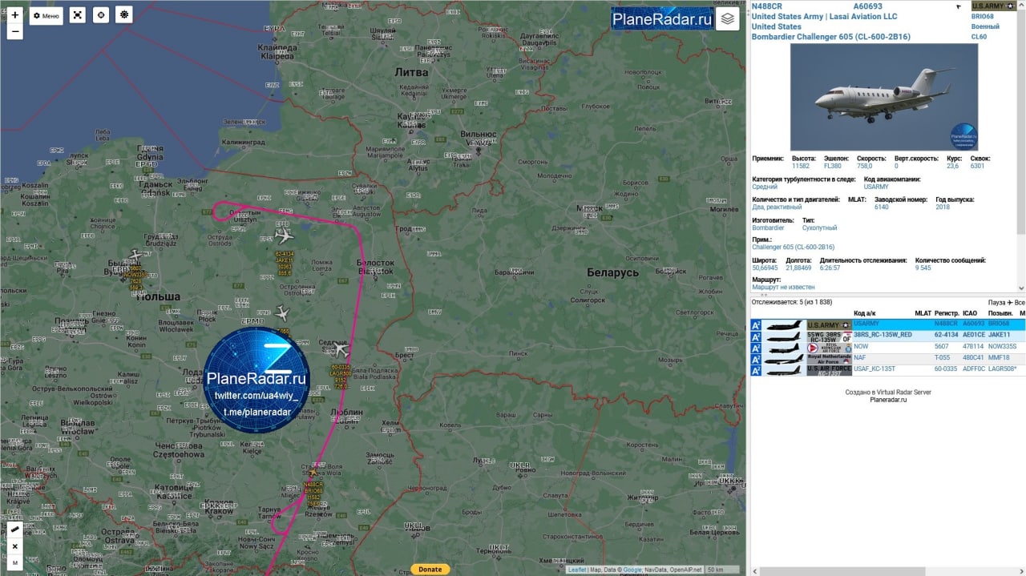
Task: Clear measurements with the X button
Action: (14, 546)
